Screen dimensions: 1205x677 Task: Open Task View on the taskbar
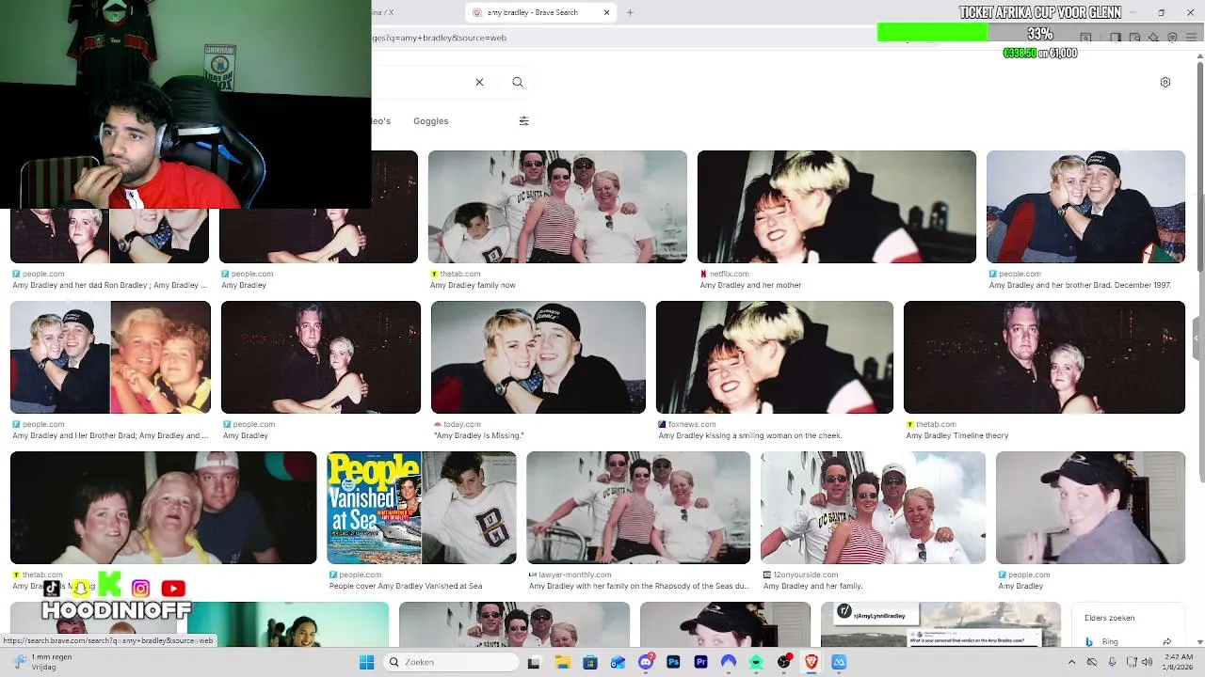tap(534, 662)
